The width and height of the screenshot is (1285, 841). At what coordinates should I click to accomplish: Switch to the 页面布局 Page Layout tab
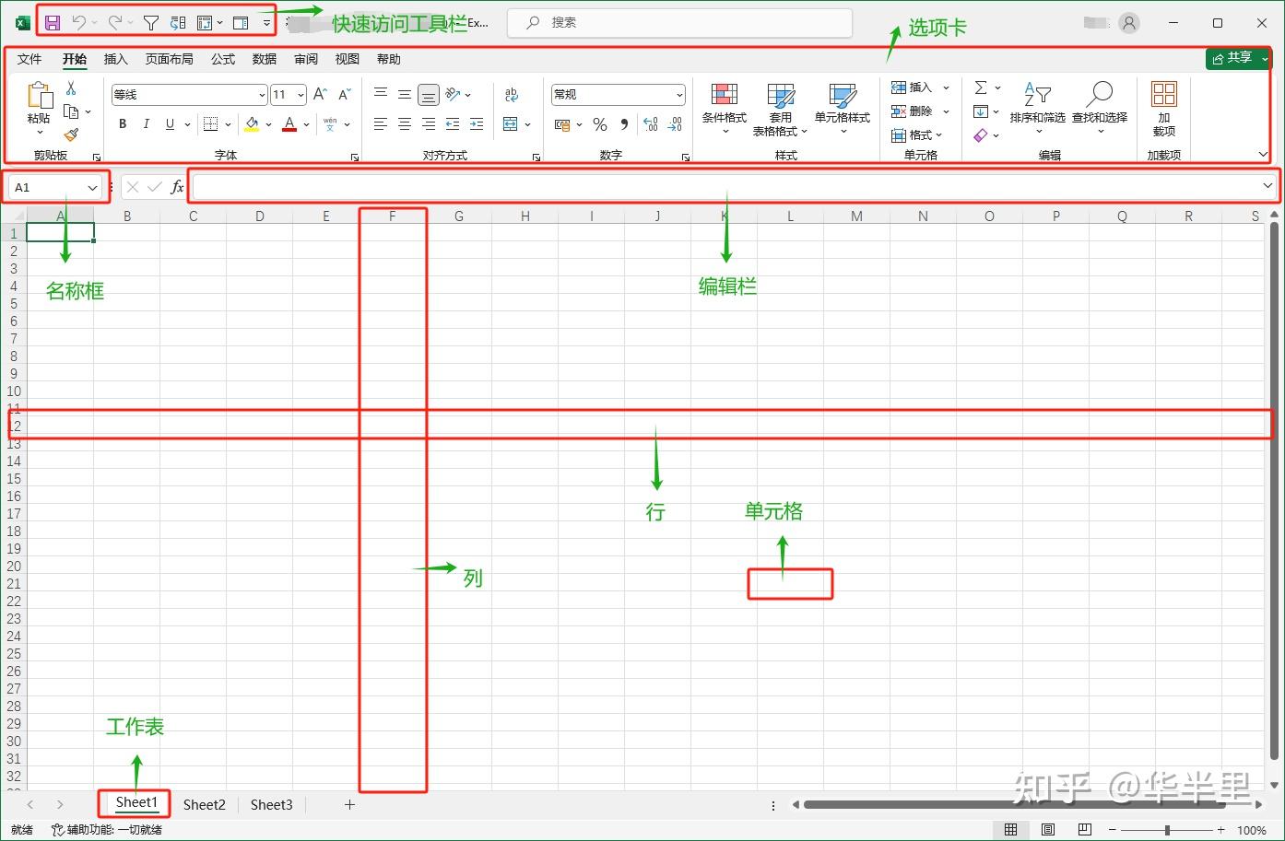coord(169,59)
